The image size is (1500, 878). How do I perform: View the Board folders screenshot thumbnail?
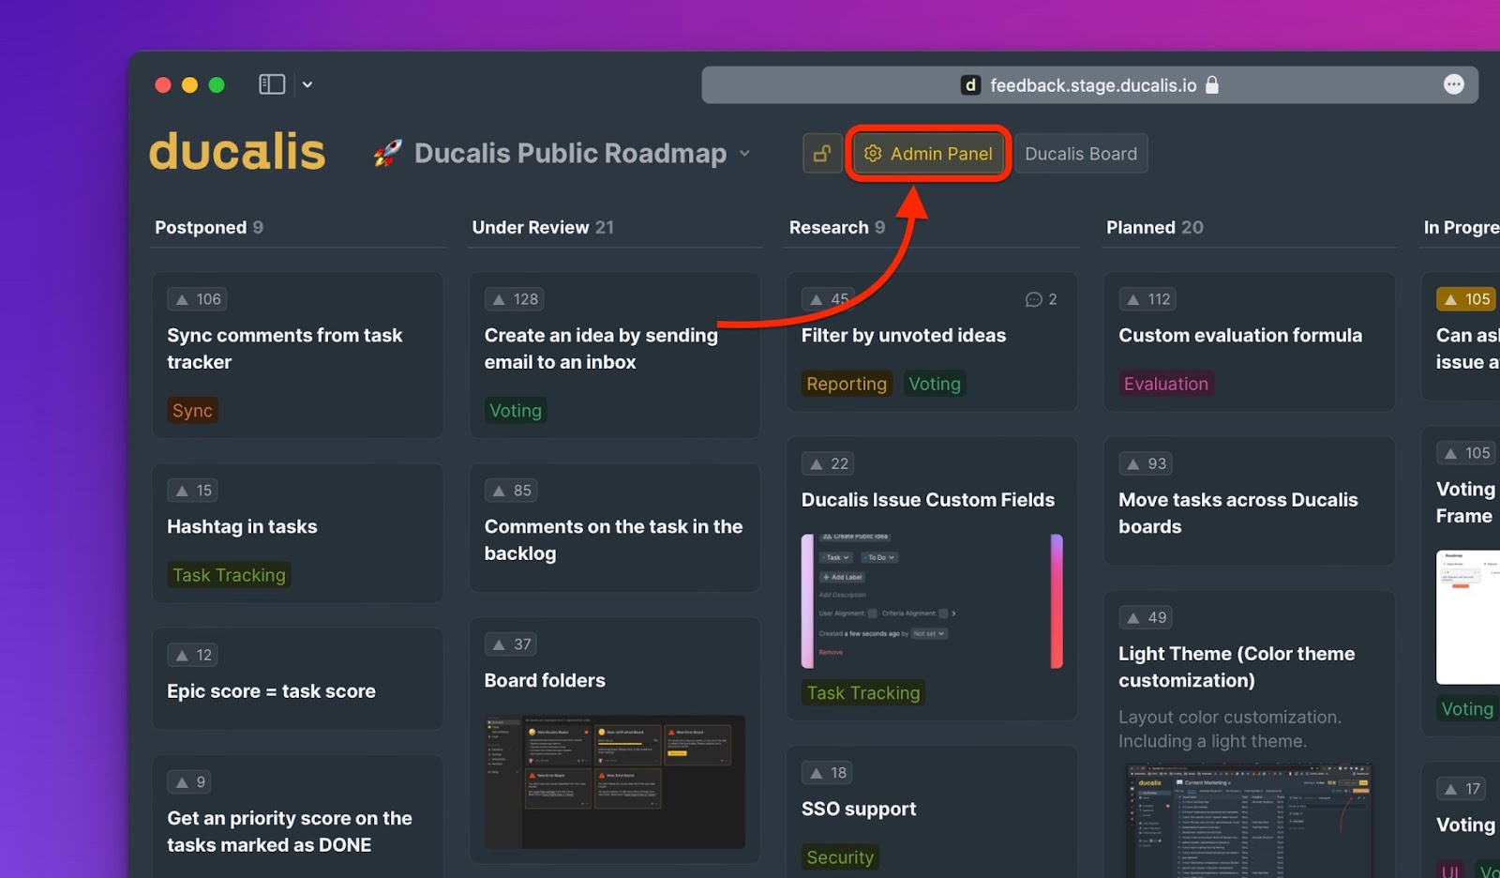point(615,781)
